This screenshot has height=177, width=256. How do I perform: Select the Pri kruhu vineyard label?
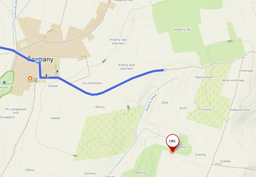pyautogui.click(x=205, y=110)
